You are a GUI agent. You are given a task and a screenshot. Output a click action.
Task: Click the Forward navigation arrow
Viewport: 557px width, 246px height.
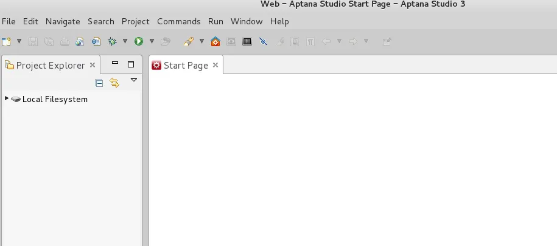tap(352, 41)
